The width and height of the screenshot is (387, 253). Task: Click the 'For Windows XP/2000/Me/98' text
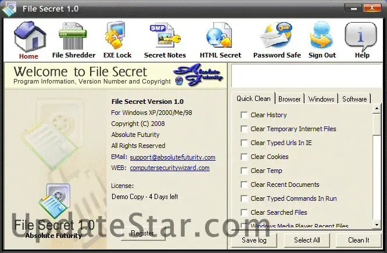point(152,113)
